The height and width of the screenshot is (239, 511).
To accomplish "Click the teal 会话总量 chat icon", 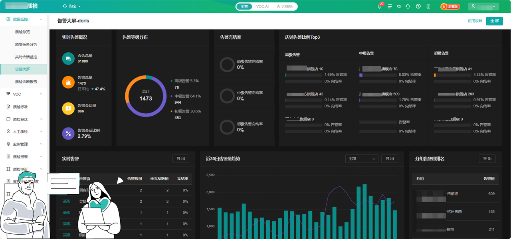I will tap(68, 59).
